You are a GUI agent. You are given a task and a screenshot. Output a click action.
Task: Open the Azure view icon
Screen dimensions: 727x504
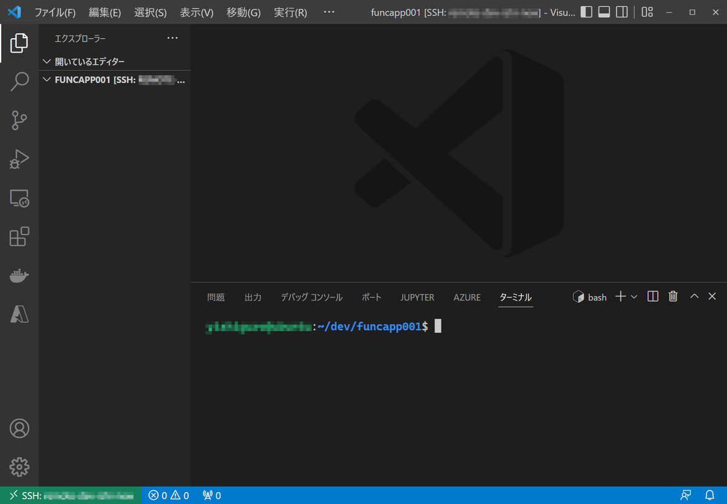tap(19, 314)
